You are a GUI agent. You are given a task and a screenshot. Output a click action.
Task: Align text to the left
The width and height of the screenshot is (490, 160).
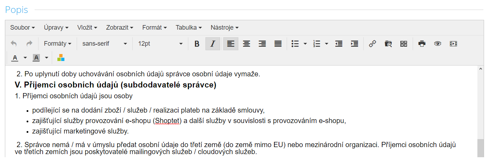(x=231, y=44)
